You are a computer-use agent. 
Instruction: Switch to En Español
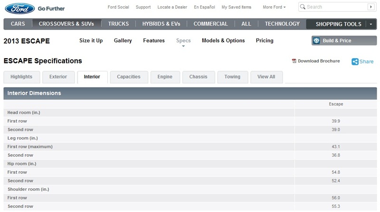pos(205,7)
